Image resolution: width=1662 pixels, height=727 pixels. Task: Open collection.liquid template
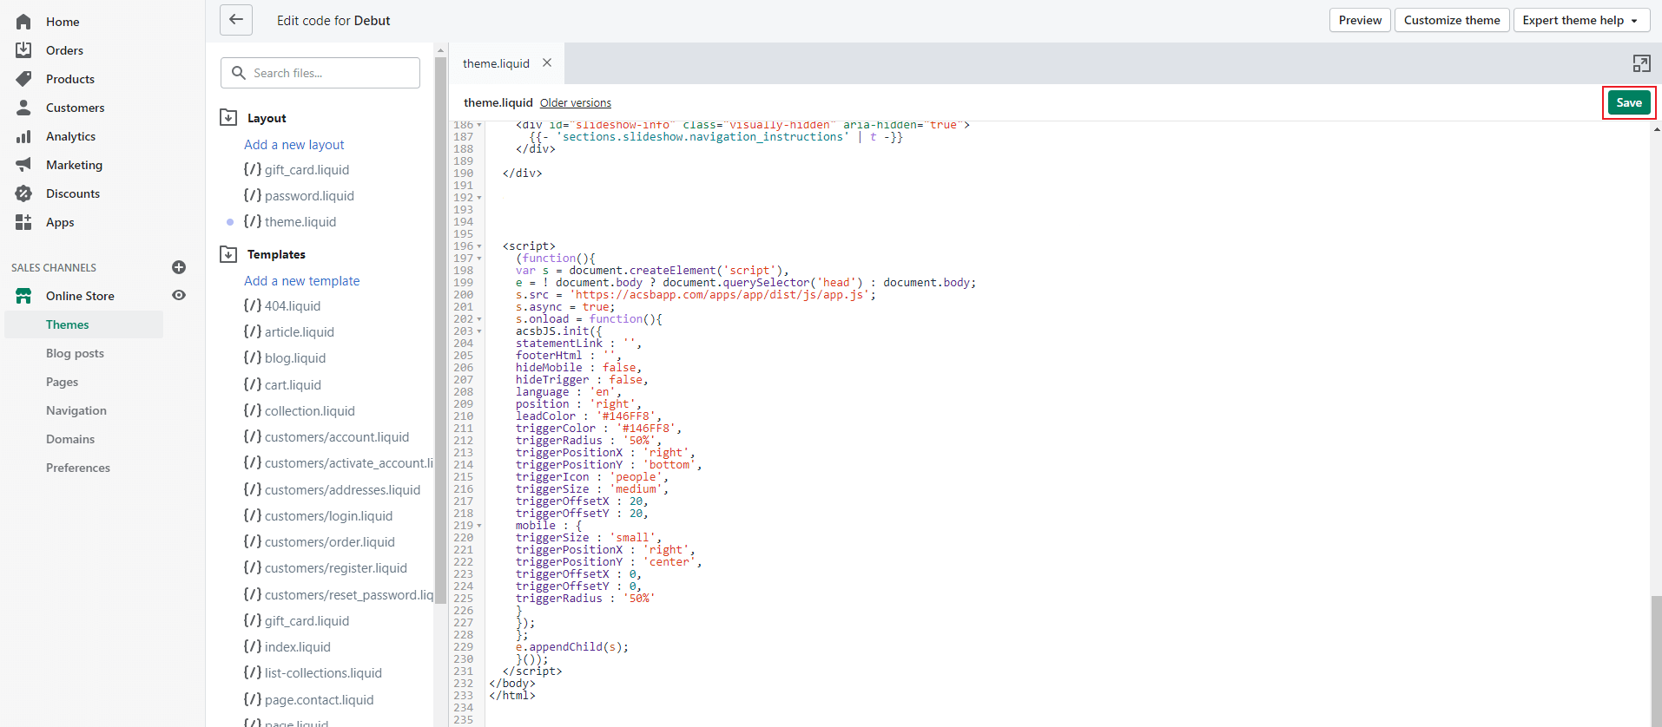point(300,411)
